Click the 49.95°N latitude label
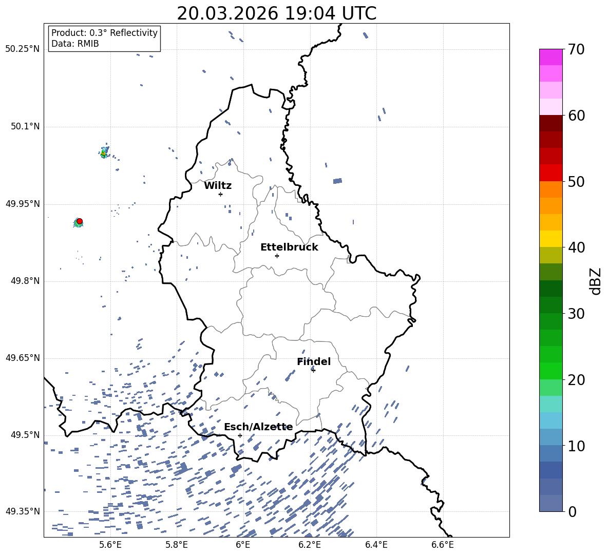 click(22, 203)
